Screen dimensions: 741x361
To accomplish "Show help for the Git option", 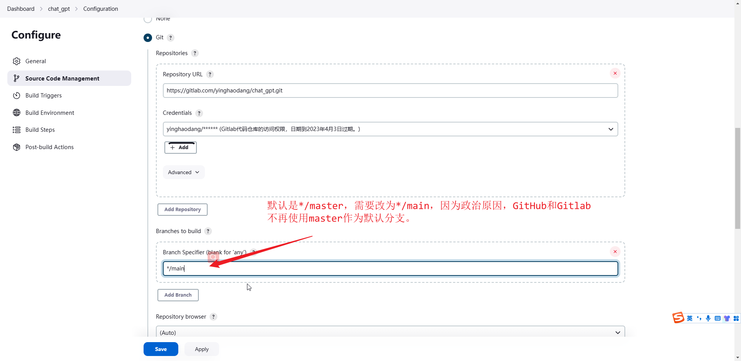I will click(171, 38).
